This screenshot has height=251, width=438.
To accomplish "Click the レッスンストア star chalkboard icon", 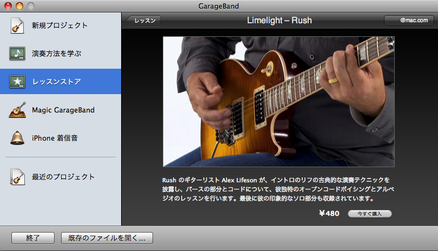I will click(x=17, y=81).
